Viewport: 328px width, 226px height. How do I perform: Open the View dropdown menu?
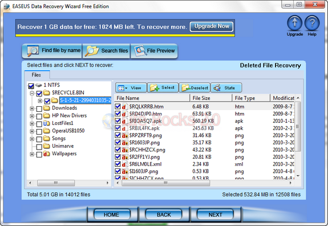131,88
